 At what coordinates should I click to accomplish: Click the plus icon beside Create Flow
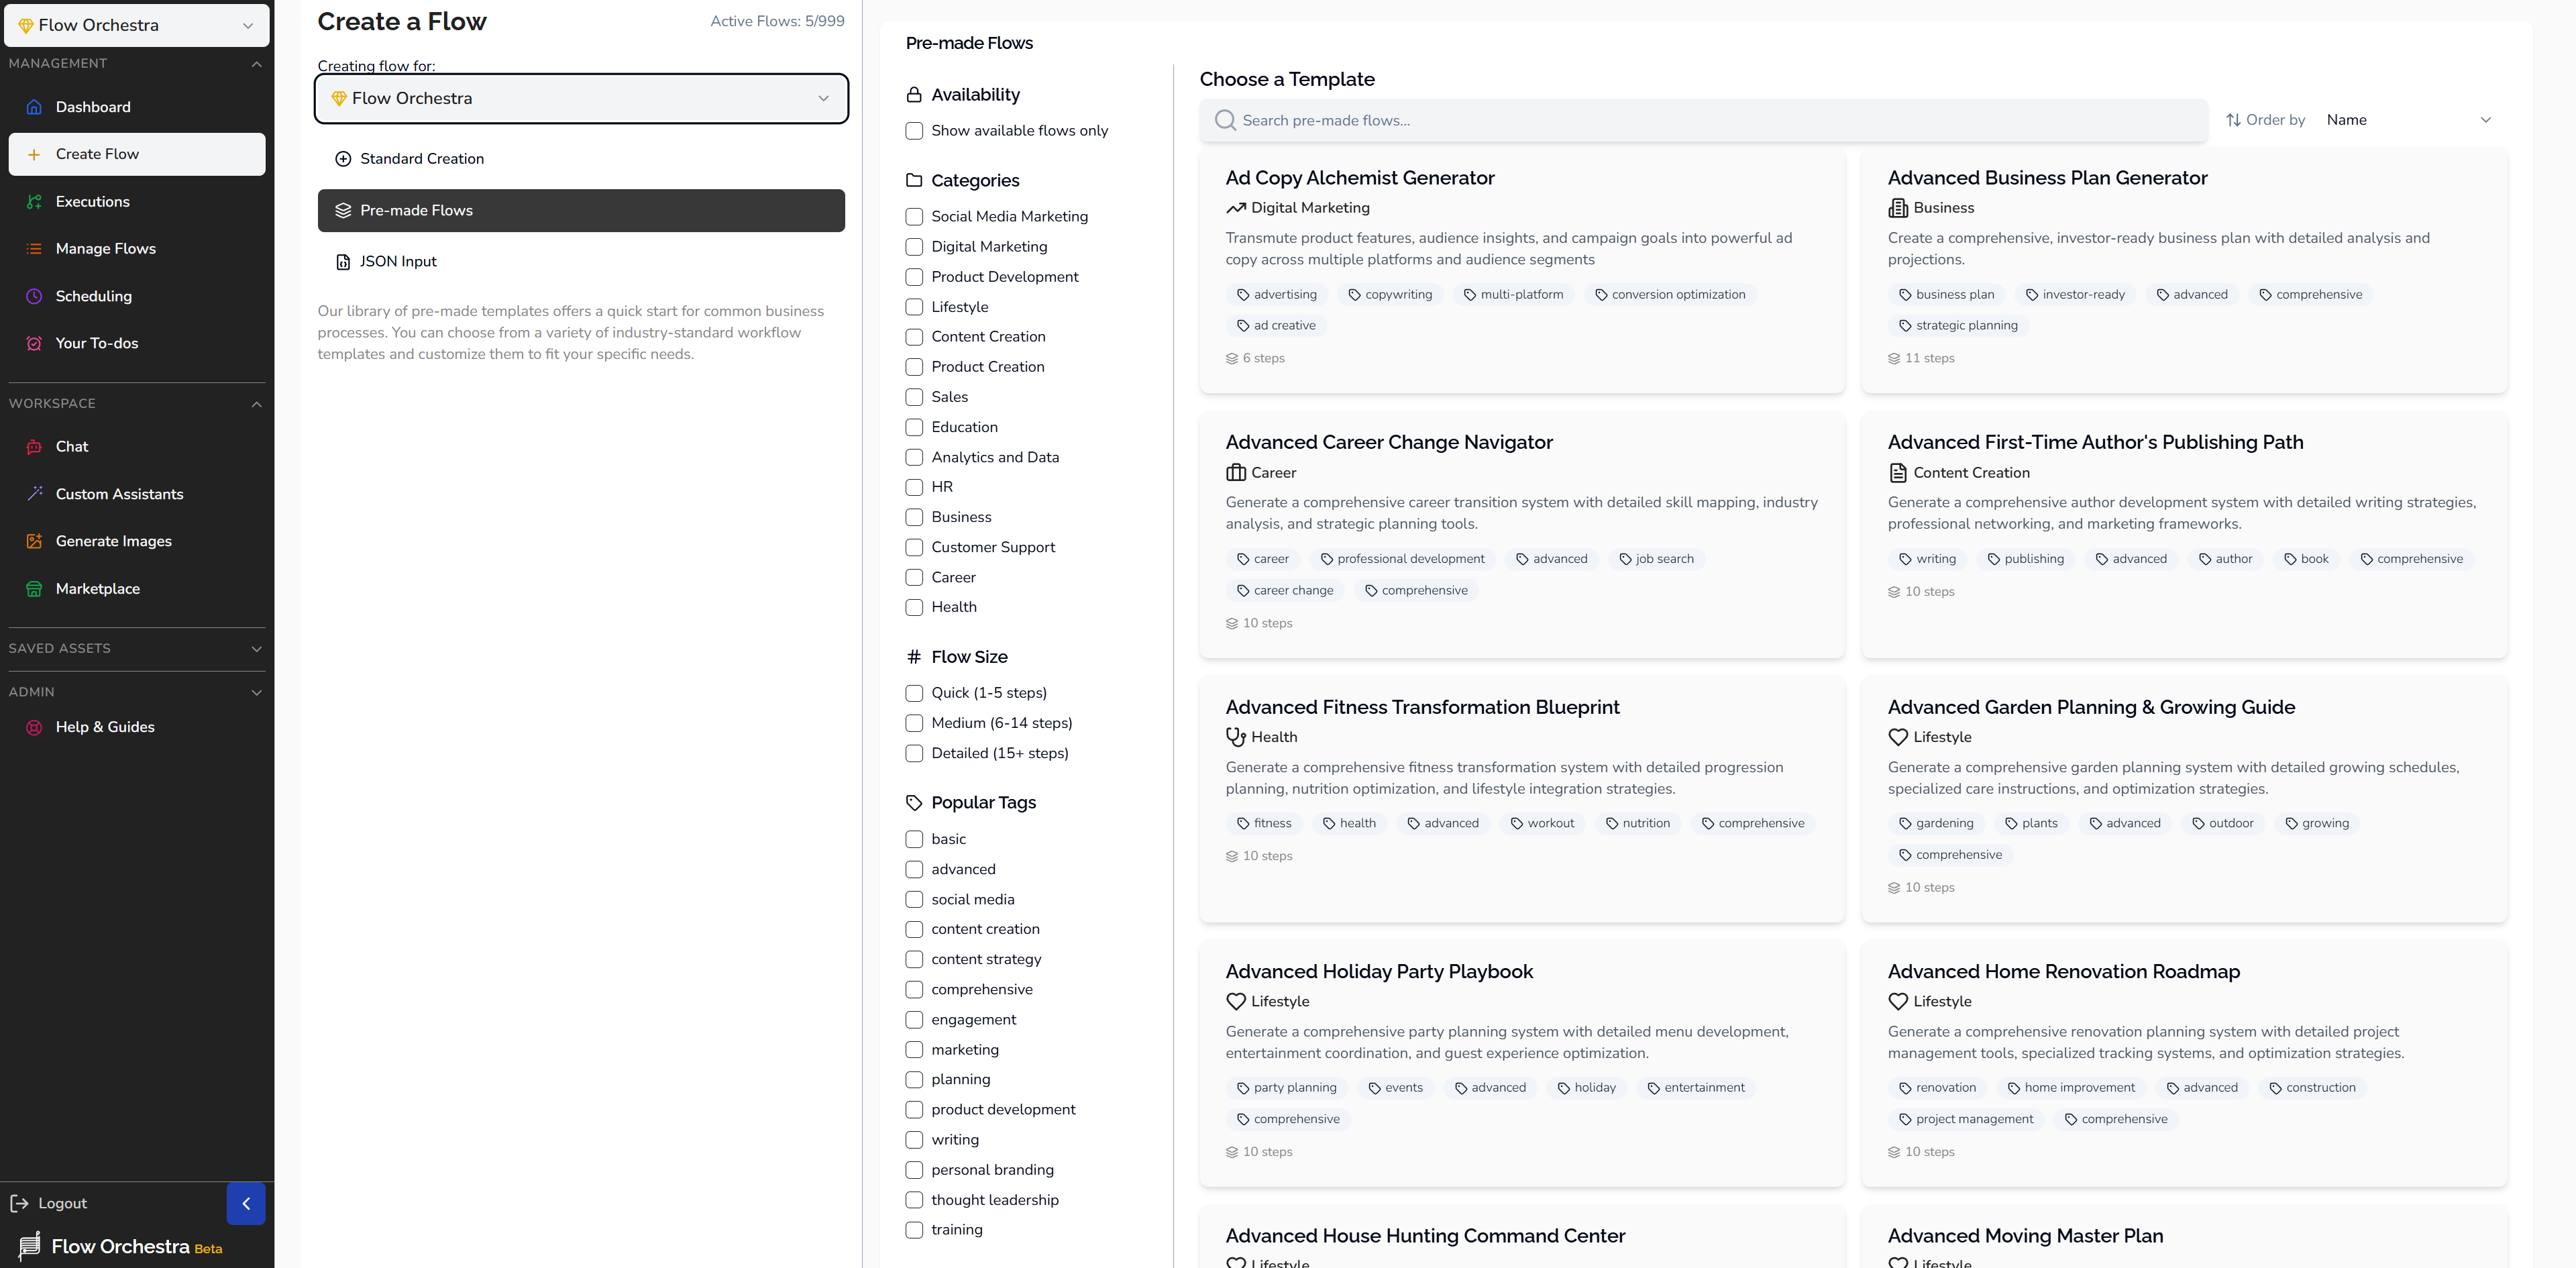tap(34, 154)
